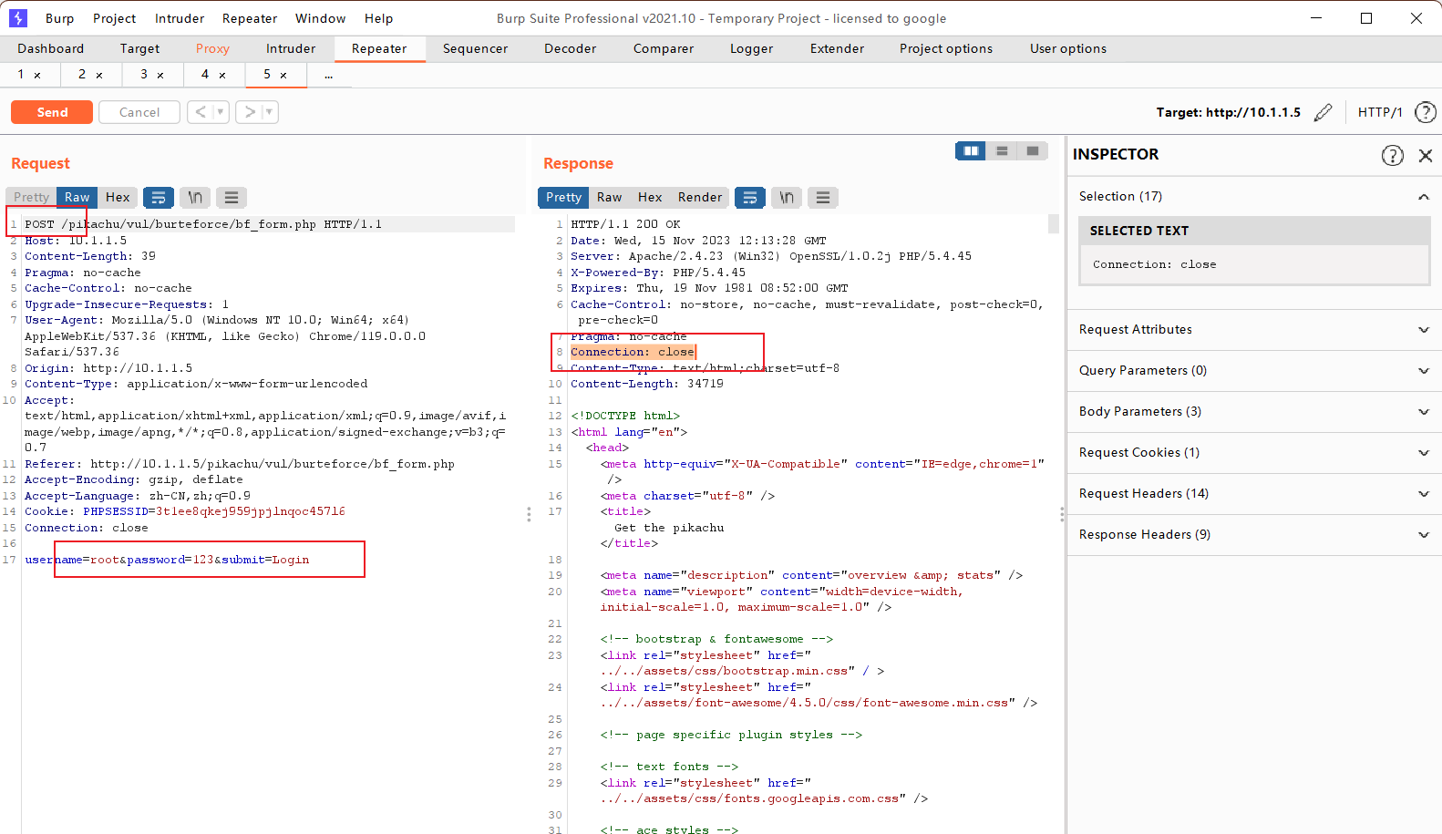The height and width of the screenshot is (834, 1442).
Task: Click divider handle between Request and Response
Action: (x=529, y=514)
